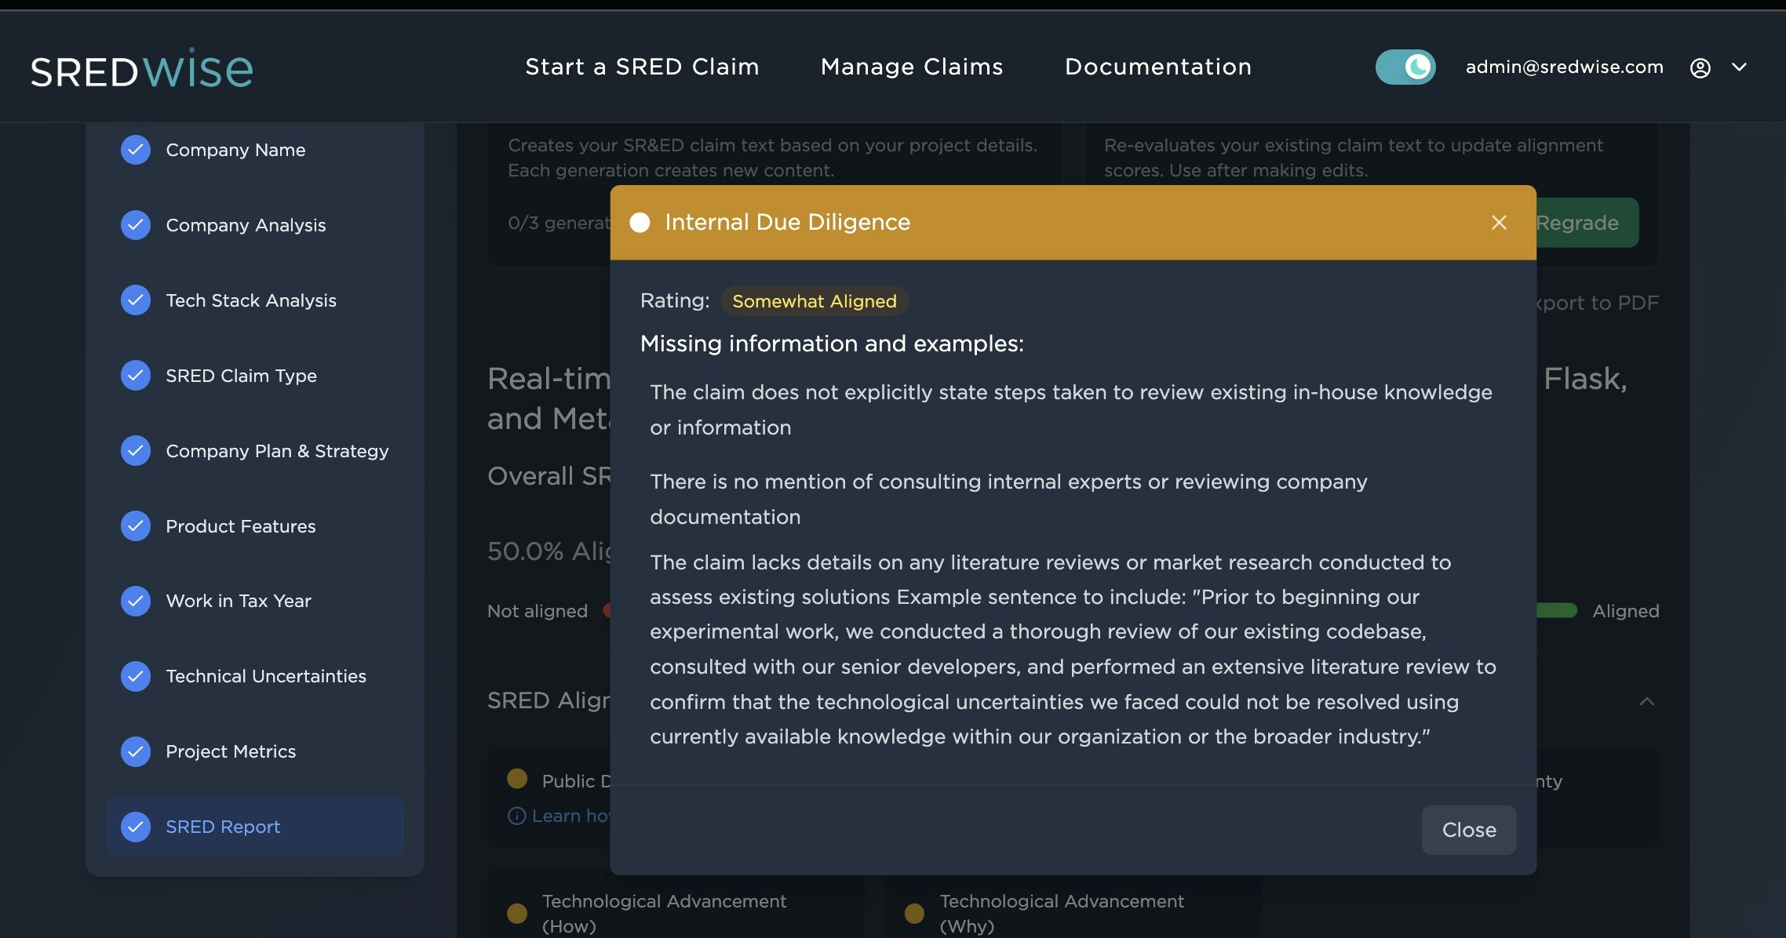Click the Technological Advancement (How) status dot
This screenshot has height=938, width=1786.
[x=517, y=913]
